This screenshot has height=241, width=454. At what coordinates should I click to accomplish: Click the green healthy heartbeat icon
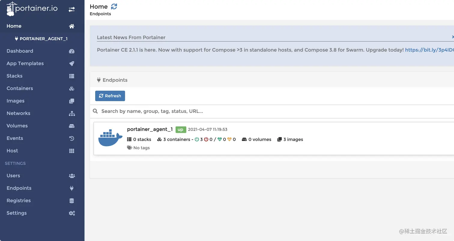click(219, 139)
